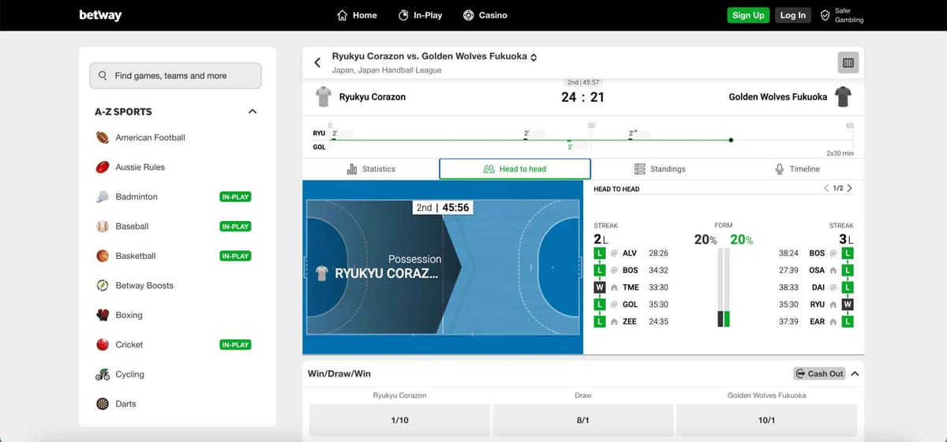Click the Betway logo
This screenshot has width=947, height=442.
tap(100, 15)
